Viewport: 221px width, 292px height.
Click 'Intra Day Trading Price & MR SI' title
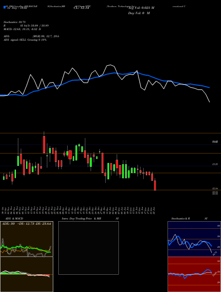coord(90,219)
